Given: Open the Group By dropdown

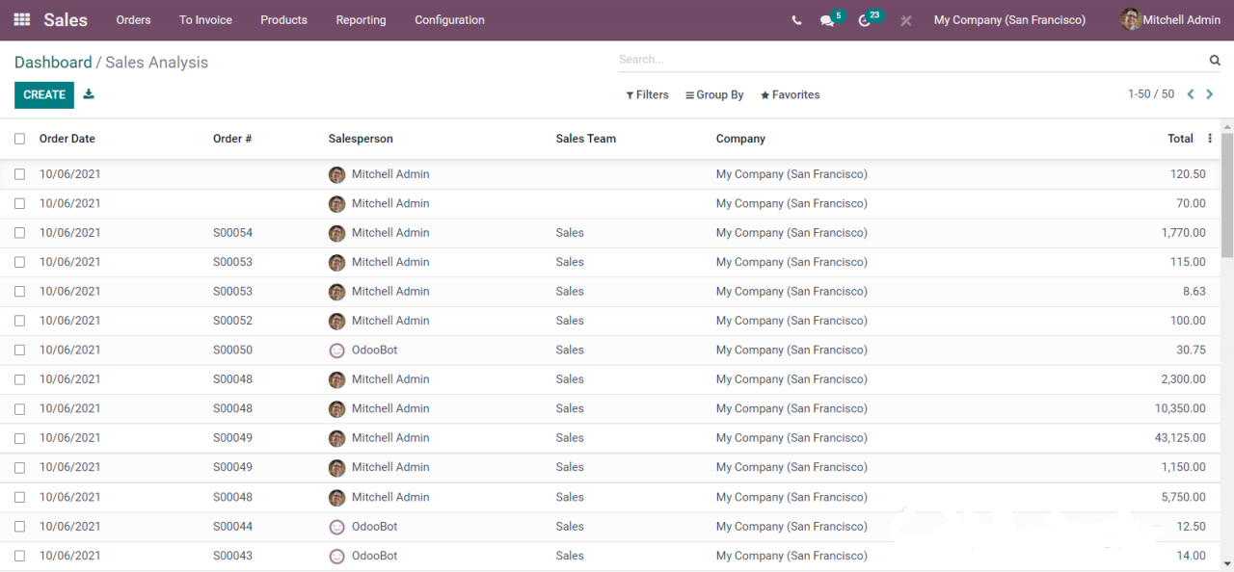Looking at the screenshot, I should [x=714, y=94].
